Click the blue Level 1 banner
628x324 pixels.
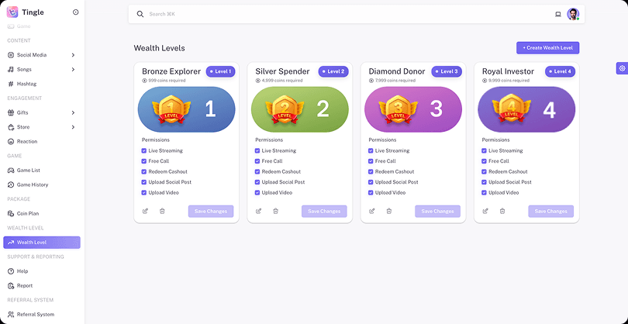(187, 109)
